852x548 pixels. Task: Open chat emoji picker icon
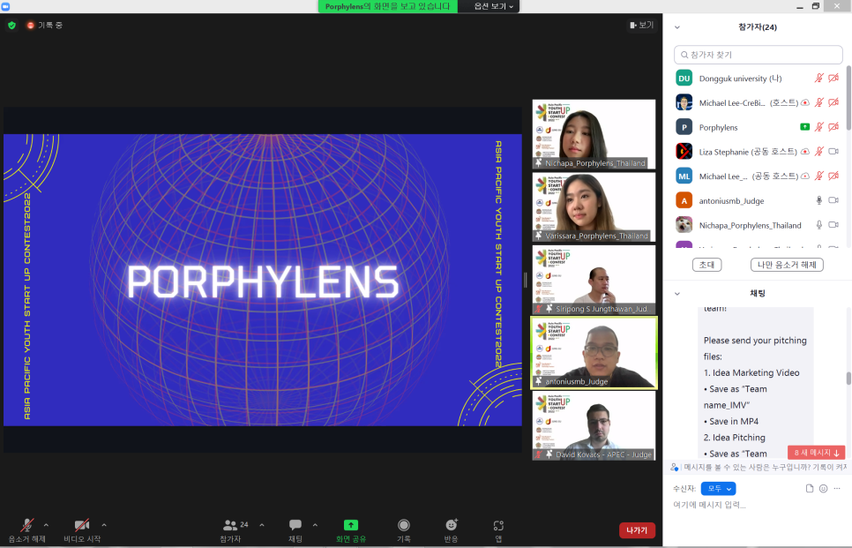823,489
